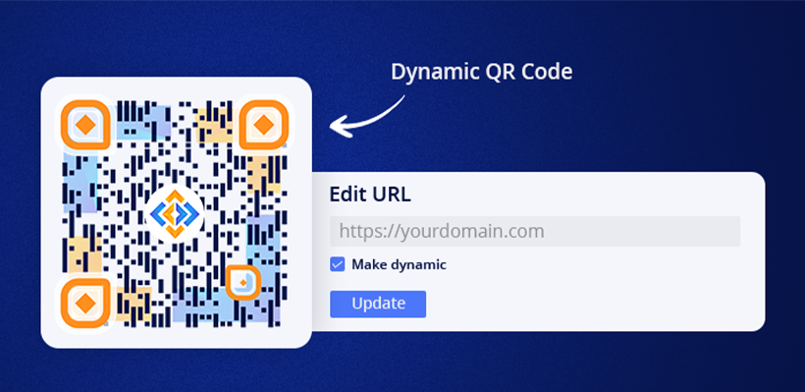Click the Make dynamic label
Image resolution: width=805 pixels, height=392 pixels.
(399, 265)
